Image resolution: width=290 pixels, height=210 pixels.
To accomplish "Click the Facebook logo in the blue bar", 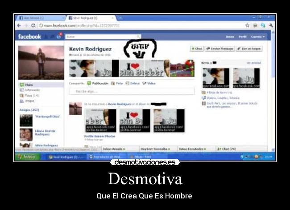I will click(29, 36).
